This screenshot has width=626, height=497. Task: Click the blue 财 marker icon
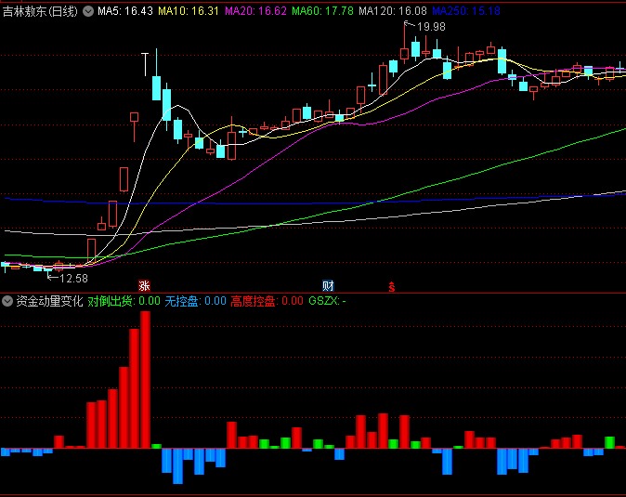click(328, 286)
